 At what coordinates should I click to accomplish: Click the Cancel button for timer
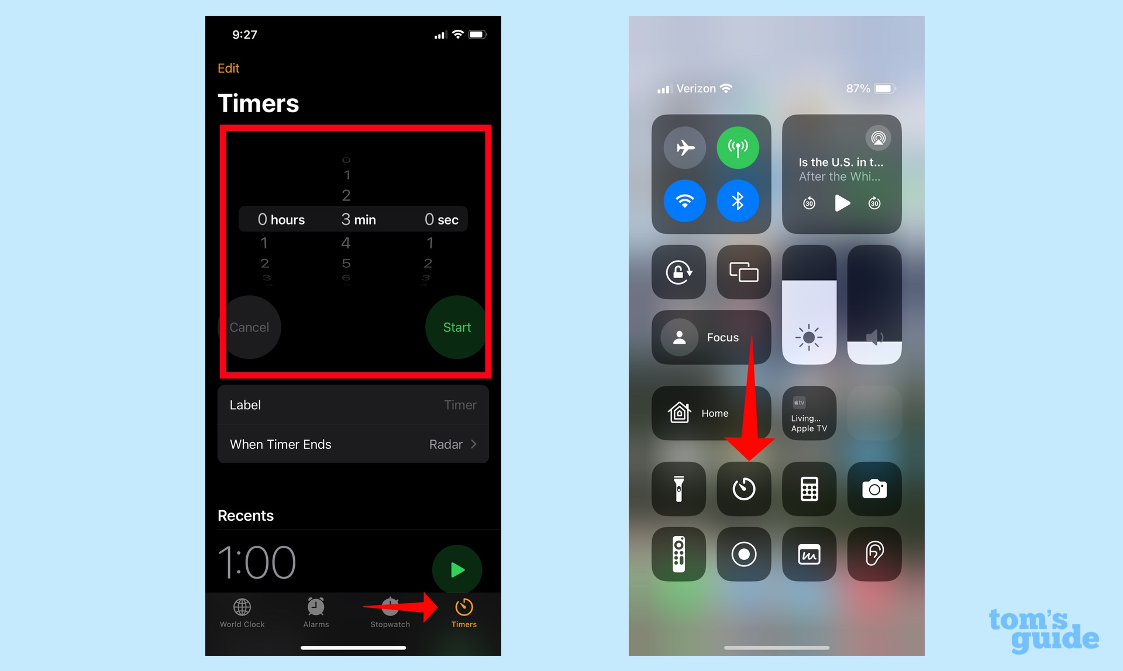coord(249,327)
